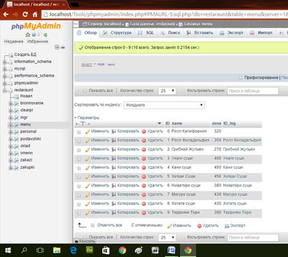The height and width of the screenshot is (257, 288).
Task: Select the personal table in tree
Action: pos(28,132)
